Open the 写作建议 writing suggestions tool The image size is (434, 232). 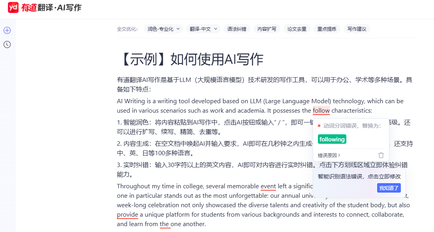(x=356, y=28)
